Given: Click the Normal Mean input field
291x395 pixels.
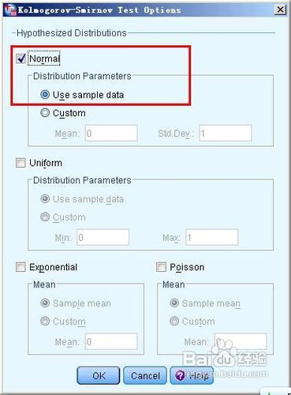Looking at the screenshot, I should pyautogui.click(x=111, y=134).
